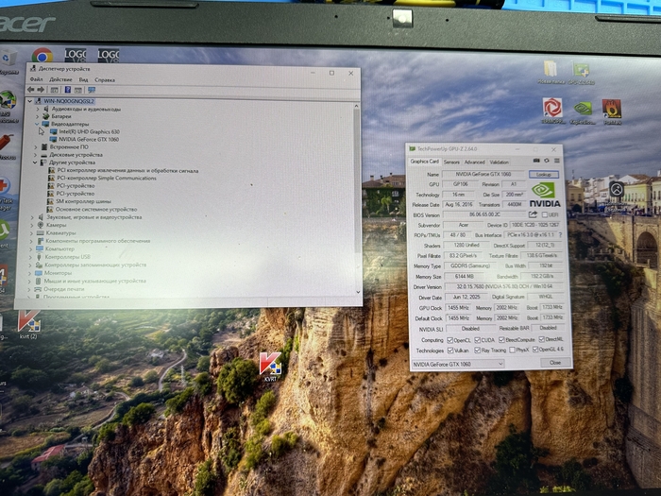Viewport: 661px width, 496px height.
Task: Click the BIOS export share icon in GPU-Z
Action: (533, 214)
